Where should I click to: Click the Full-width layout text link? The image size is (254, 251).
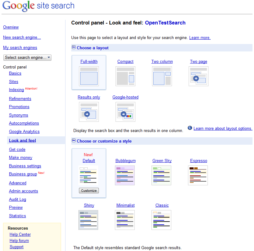[89, 61]
